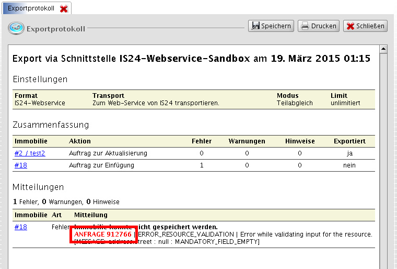Click the 'Mitteilungen' section heading
The width and height of the screenshot is (397, 269).
(38, 187)
